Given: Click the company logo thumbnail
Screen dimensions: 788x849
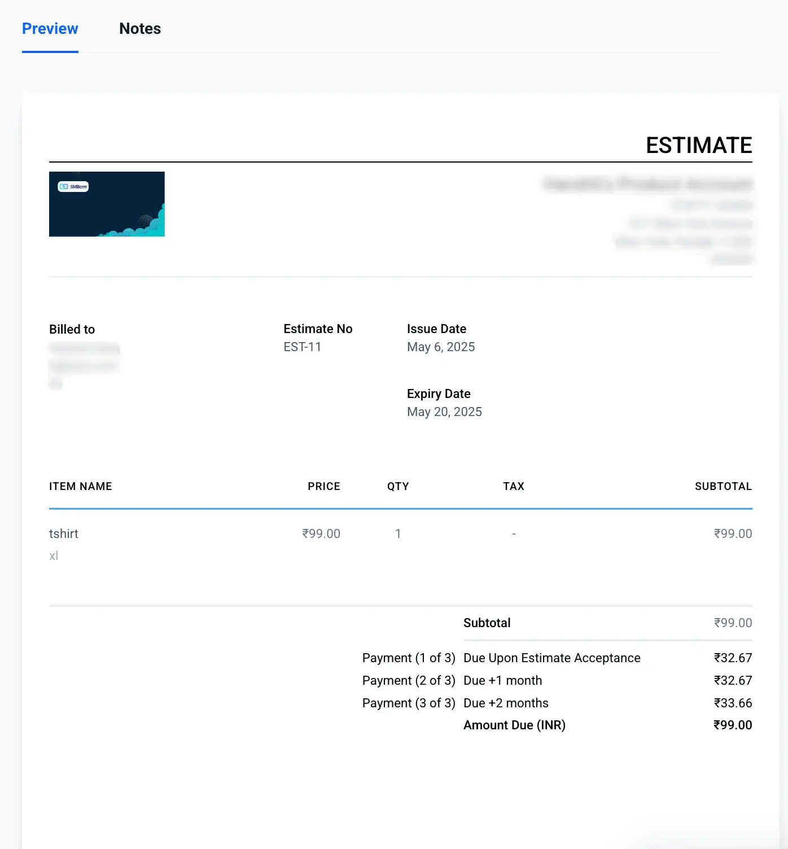Looking at the screenshot, I should pyautogui.click(x=107, y=204).
